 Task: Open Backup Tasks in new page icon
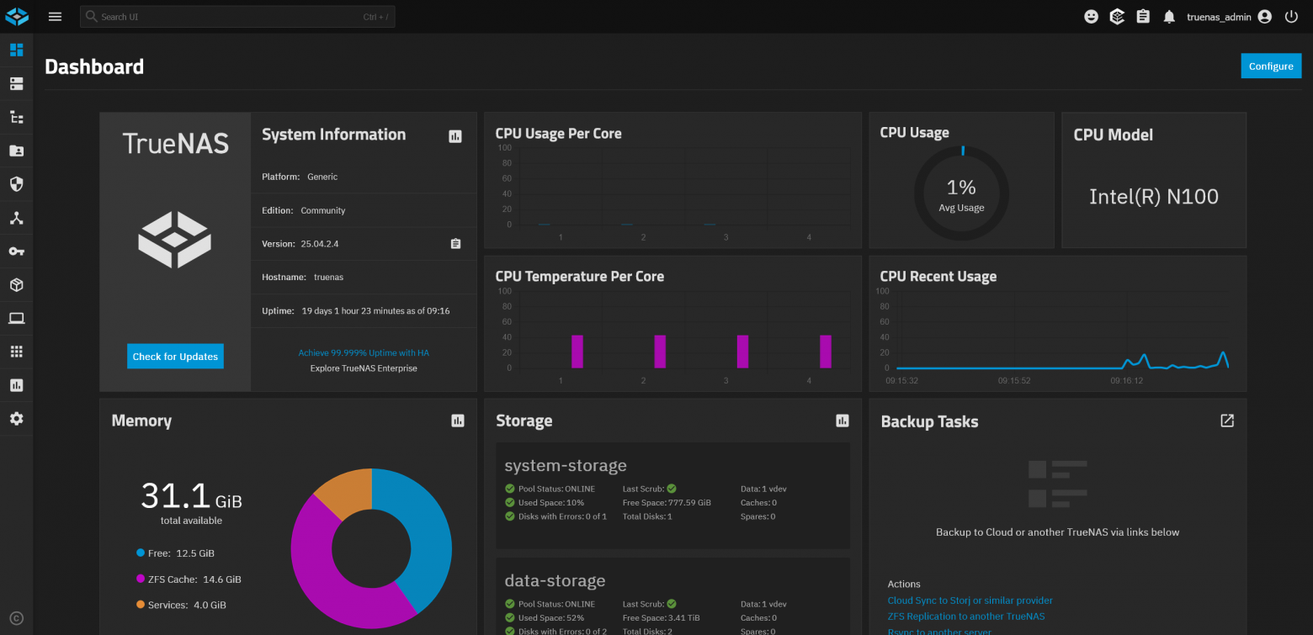point(1227,421)
